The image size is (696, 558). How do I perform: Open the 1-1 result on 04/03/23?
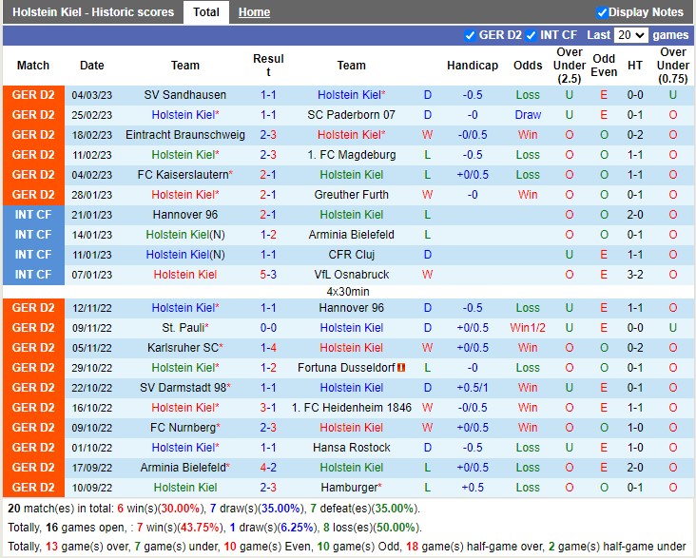tap(268, 95)
